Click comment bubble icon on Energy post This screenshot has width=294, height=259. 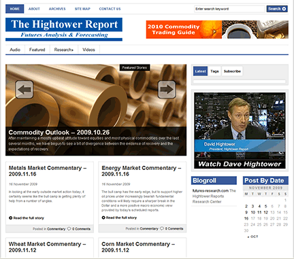pyautogui.click(x=162, y=228)
